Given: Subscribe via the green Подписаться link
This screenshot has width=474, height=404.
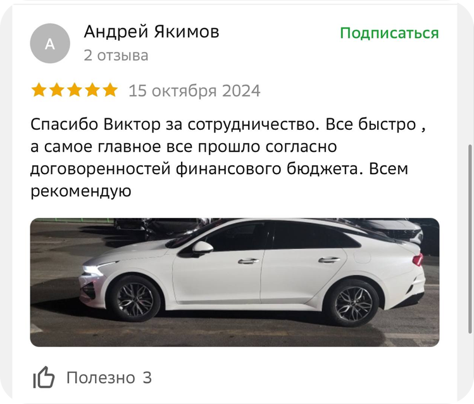Looking at the screenshot, I should tap(389, 33).
